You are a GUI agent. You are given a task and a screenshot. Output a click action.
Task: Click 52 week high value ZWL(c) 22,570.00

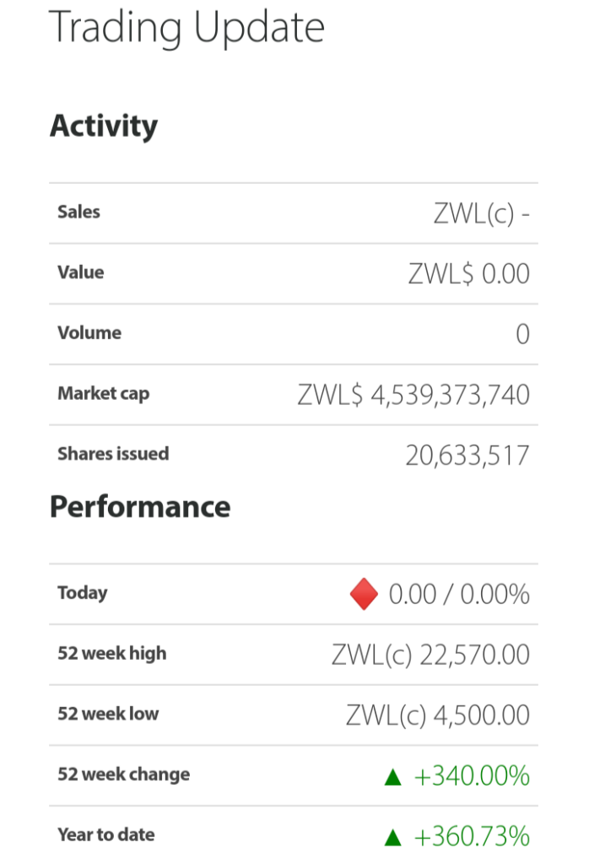click(431, 655)
